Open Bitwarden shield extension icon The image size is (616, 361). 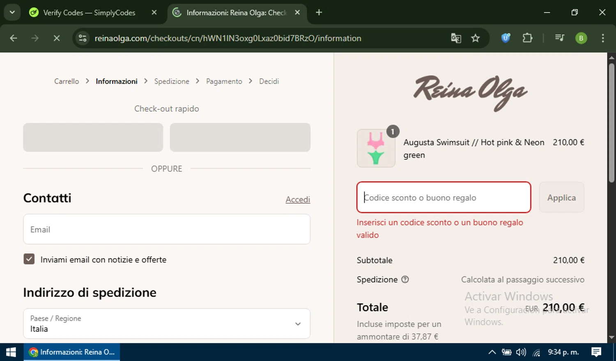[x=506, y=38]
